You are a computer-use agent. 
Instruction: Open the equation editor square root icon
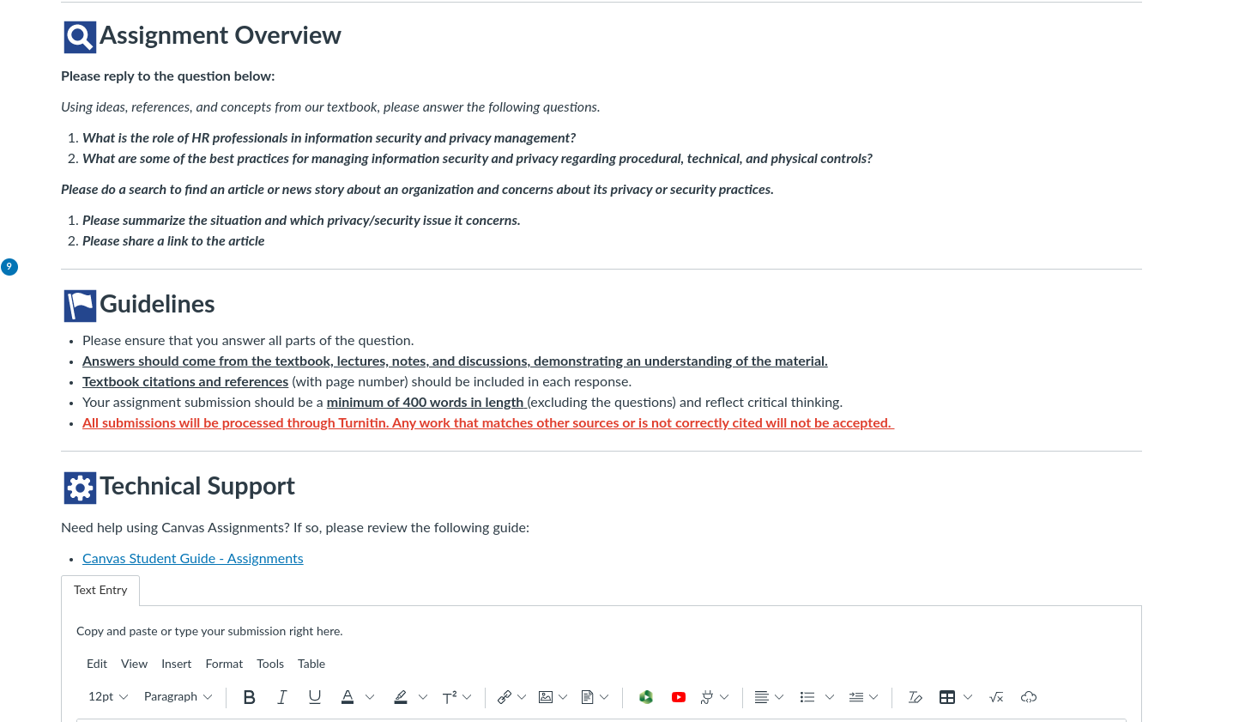[x=996, y=697]
